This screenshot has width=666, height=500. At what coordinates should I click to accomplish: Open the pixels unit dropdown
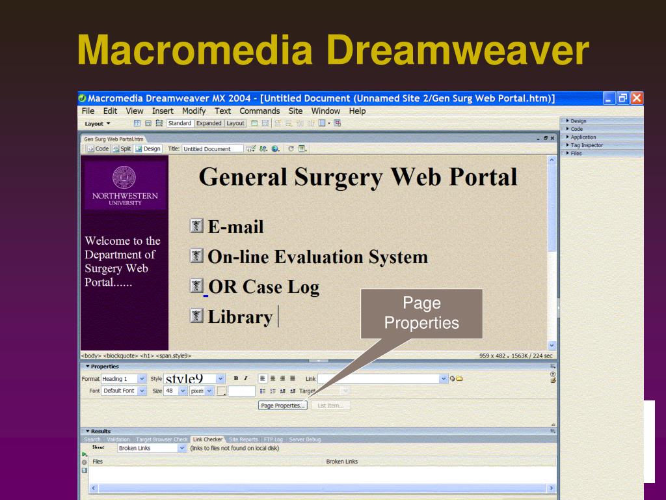tap(209, 391)
